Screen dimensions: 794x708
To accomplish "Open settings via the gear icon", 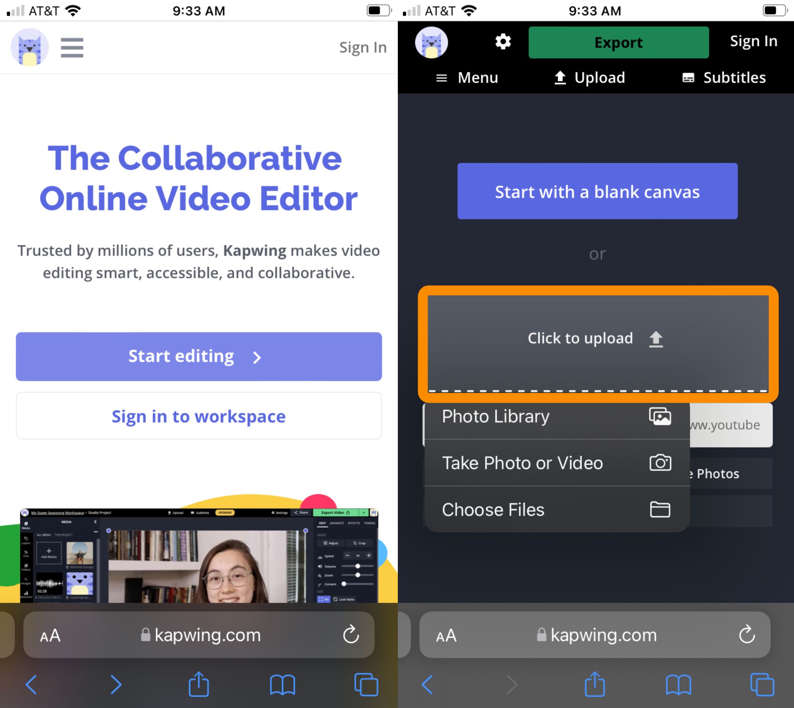I will [502, 42].
